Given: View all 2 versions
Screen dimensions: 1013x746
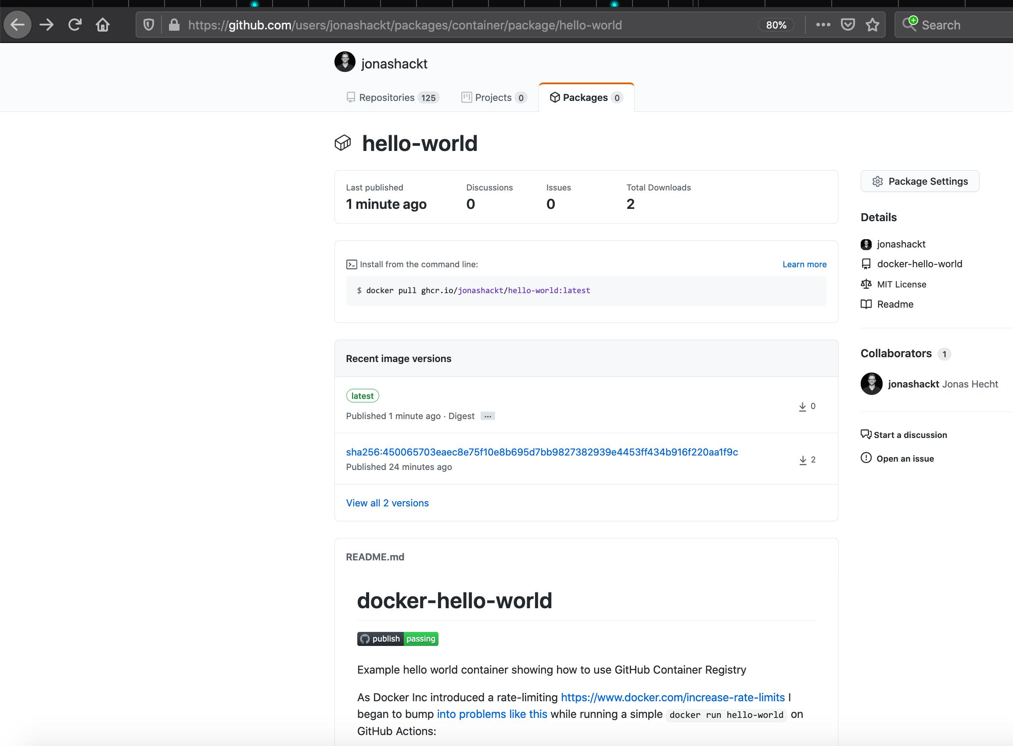Looking at the screenshot, I should [387, 502].
